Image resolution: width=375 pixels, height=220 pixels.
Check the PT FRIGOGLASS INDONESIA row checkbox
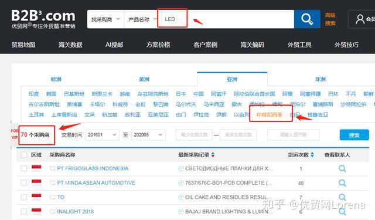pyautogui.click(x=24, y=168)
